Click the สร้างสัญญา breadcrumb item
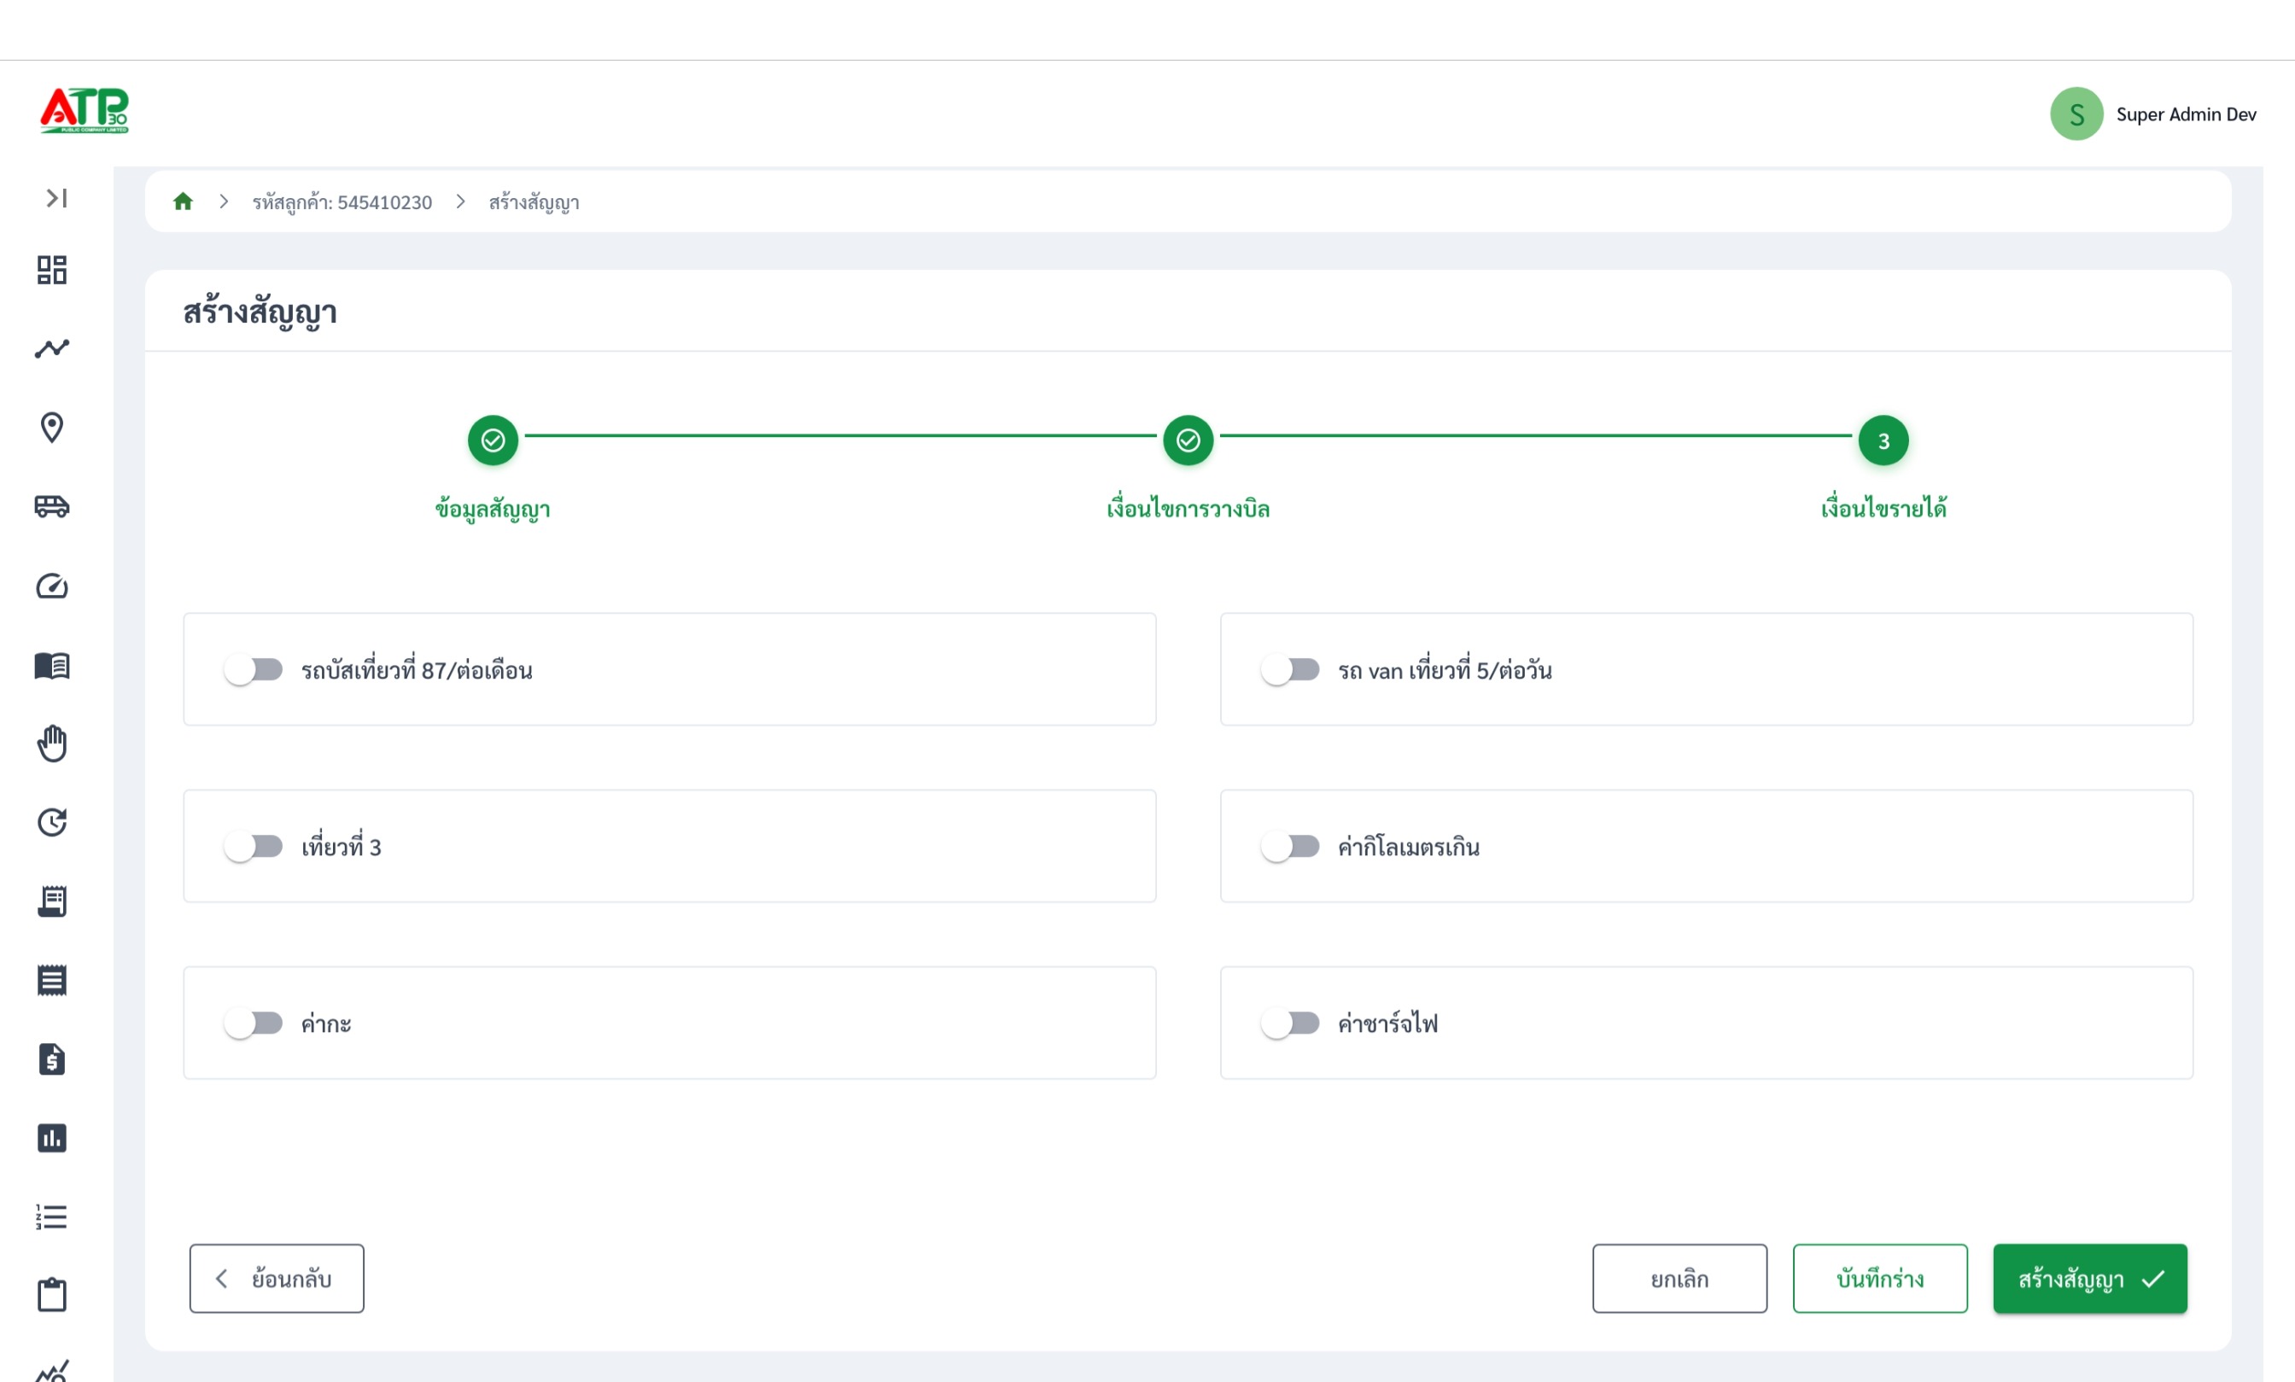The height and width of the screenshot is (1382, 2295). 534,202
